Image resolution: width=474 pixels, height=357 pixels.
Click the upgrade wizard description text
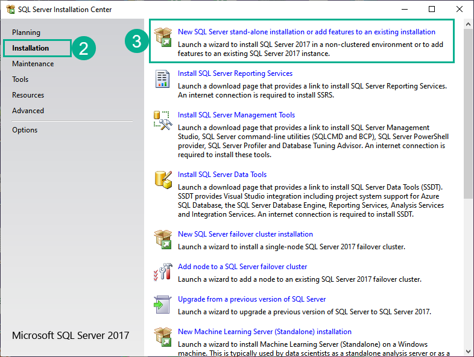tap(305, 312)
